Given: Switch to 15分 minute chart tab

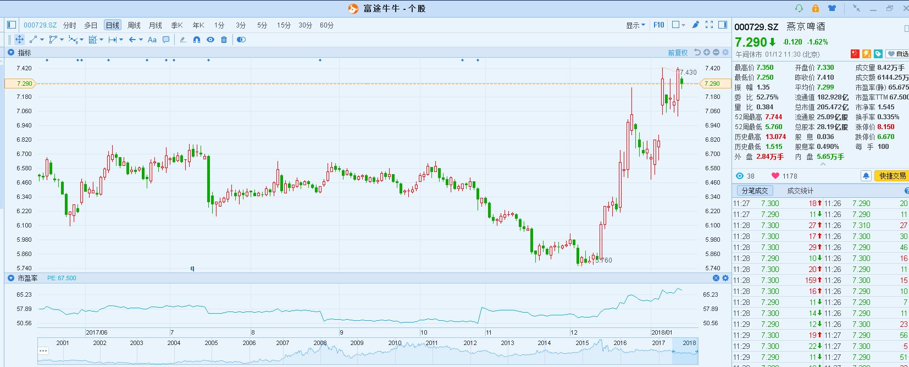Looking at the screenshot, I should click(284, 25).
